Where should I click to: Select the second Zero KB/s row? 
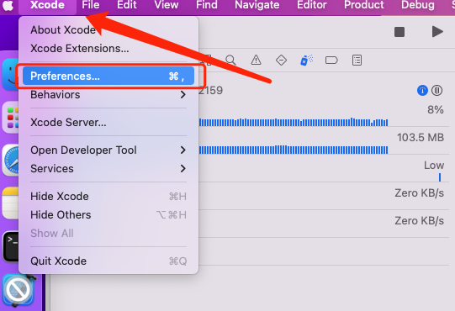[324, 224]
